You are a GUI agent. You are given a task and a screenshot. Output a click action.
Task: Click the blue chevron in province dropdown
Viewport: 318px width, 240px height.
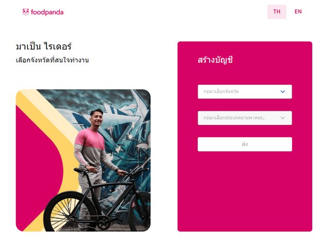[x=282, y=92]
